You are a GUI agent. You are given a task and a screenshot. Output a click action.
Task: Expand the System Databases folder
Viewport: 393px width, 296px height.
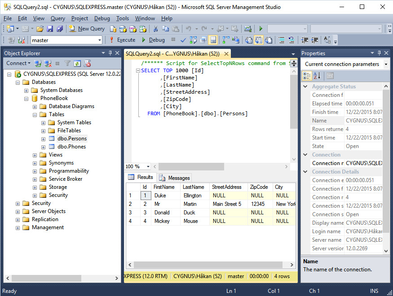pos(26,91)
